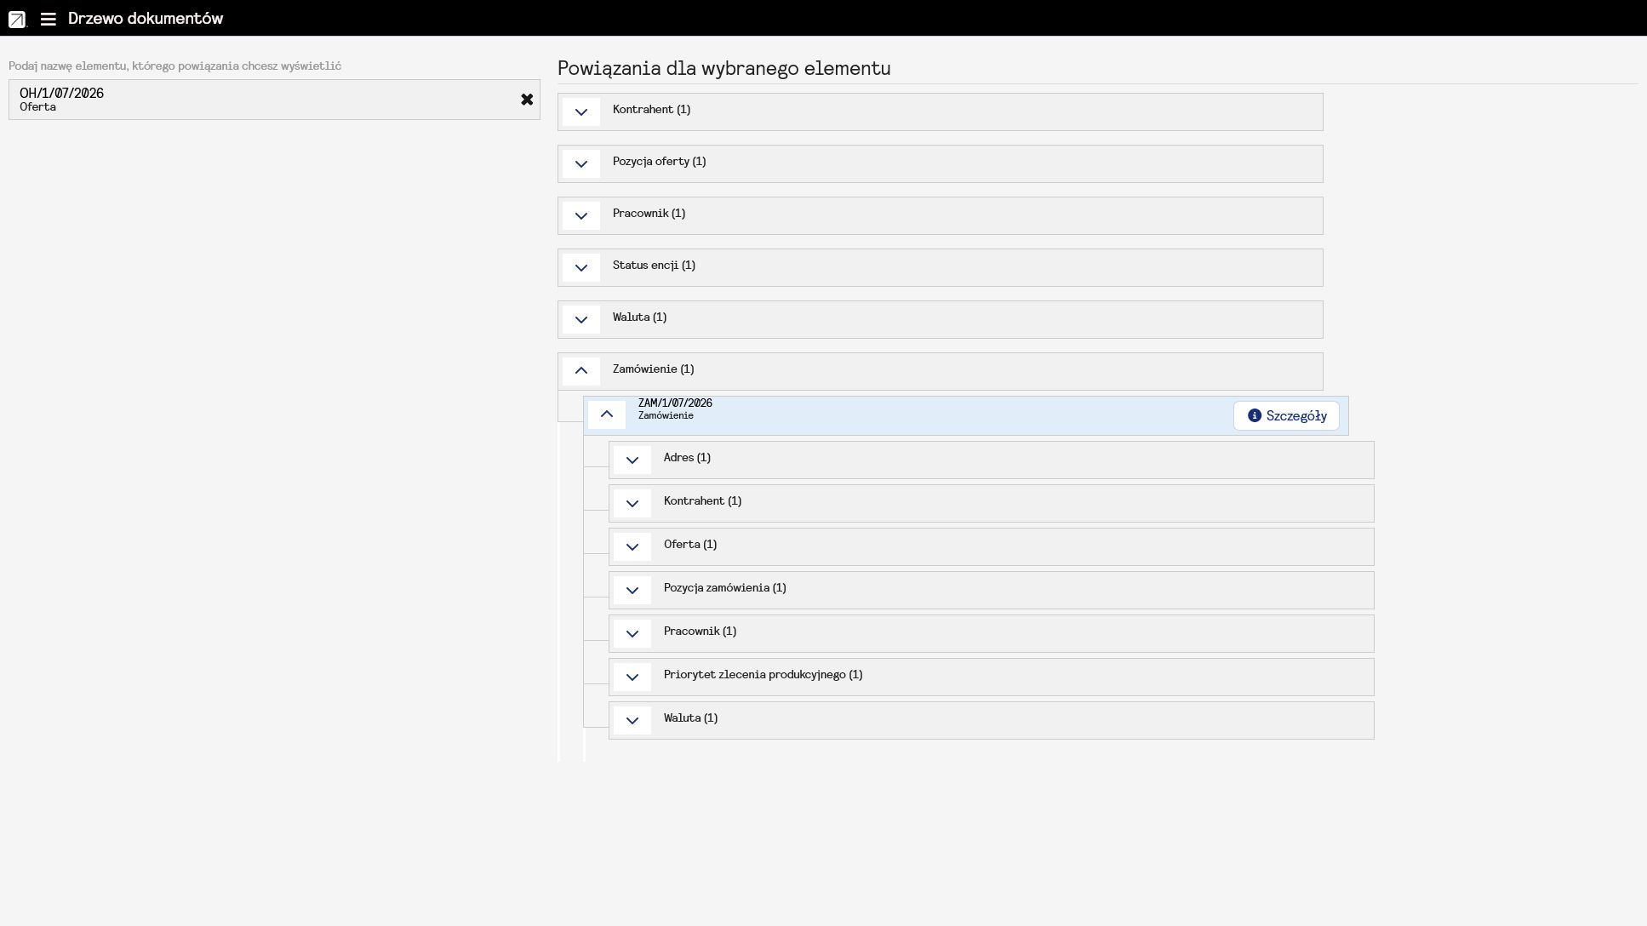Expand the top-level Waluta (1) chevron
1647x926 pixels.
[x=581, y=320]
